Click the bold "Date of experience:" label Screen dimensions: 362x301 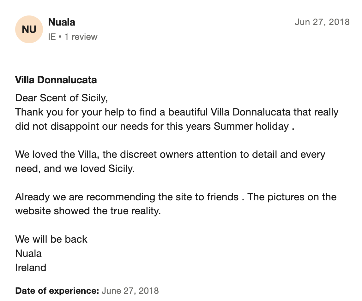[57, 291]
